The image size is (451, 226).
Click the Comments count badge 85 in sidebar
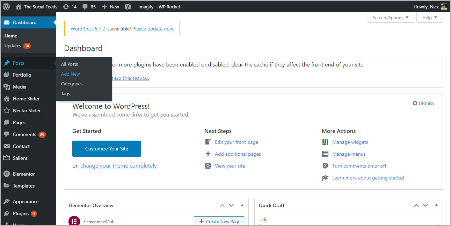[x=42, y=135]
